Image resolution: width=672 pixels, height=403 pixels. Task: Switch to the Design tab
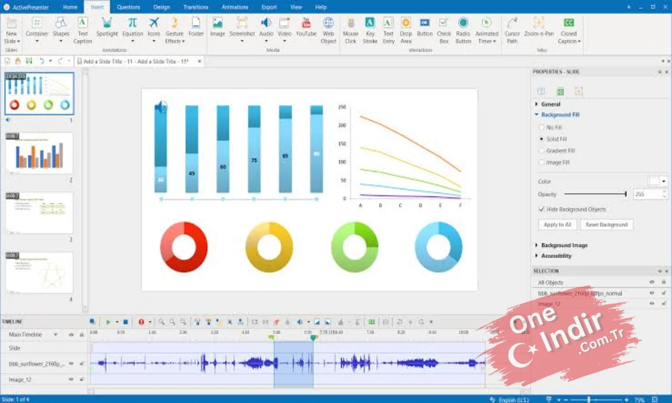(161, 7)
